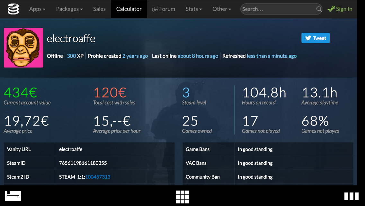Click 'about 8 hours ago' last online link
Viewport: 365px width, 206px height.
pyautogui.click(x=198, y=56)
